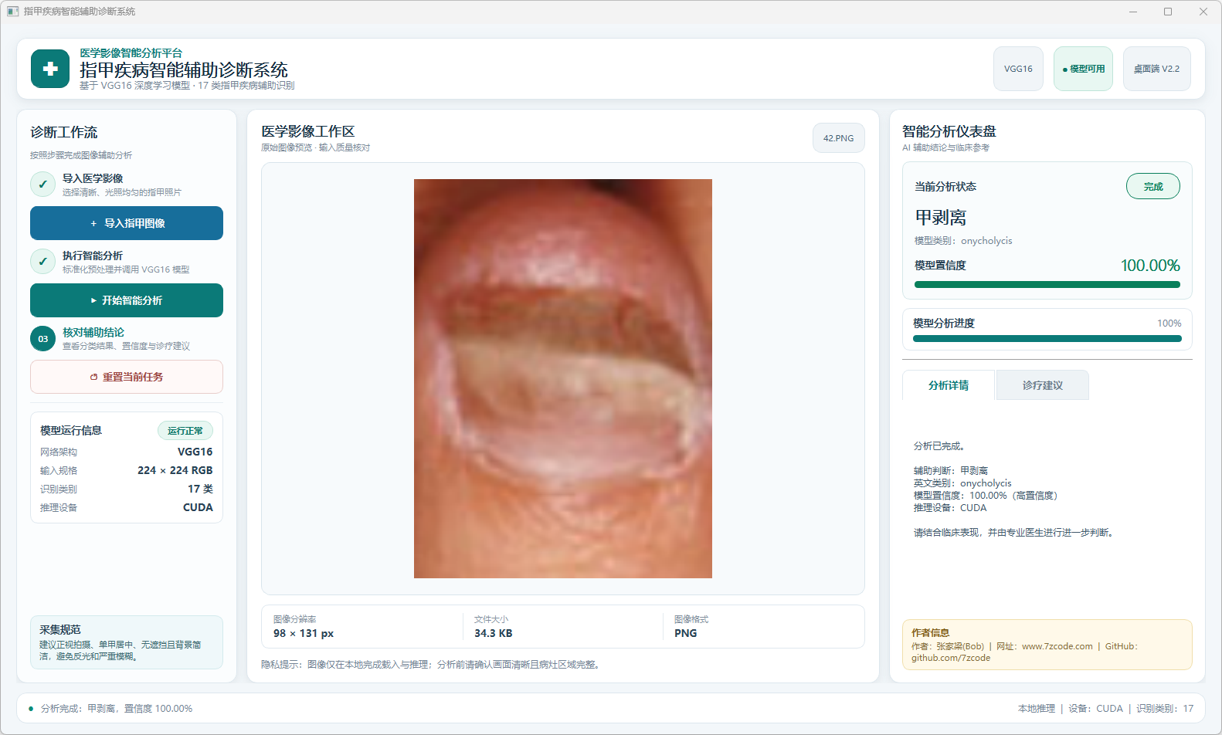This screenshot has height=735, width=1222.
Task: Click the PNG image format value
Action: (x=686, y=633)
